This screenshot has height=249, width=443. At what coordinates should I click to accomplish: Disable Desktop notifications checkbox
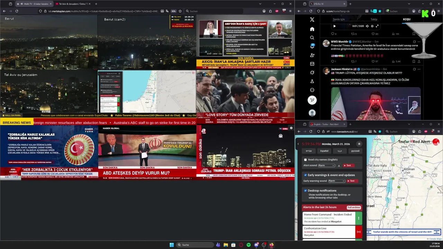pos(305,191)
